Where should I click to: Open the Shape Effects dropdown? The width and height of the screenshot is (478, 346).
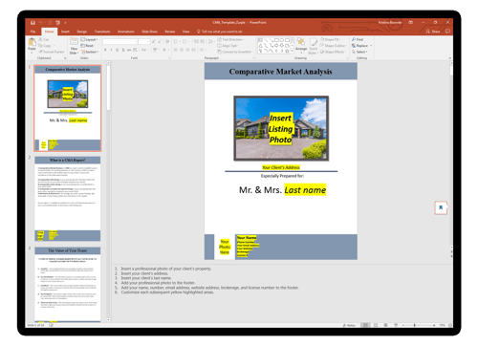pos(333,52)
